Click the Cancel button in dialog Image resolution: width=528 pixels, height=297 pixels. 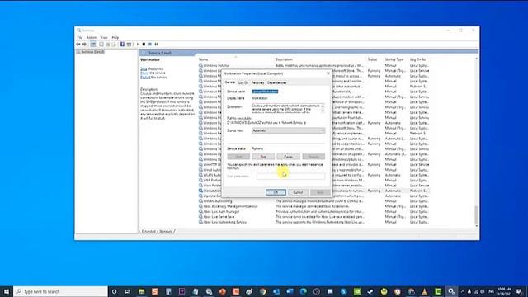click(298, 192)
